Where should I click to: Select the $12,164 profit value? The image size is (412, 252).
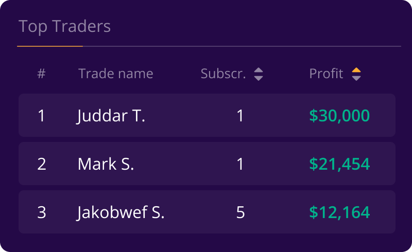point(339,212)
